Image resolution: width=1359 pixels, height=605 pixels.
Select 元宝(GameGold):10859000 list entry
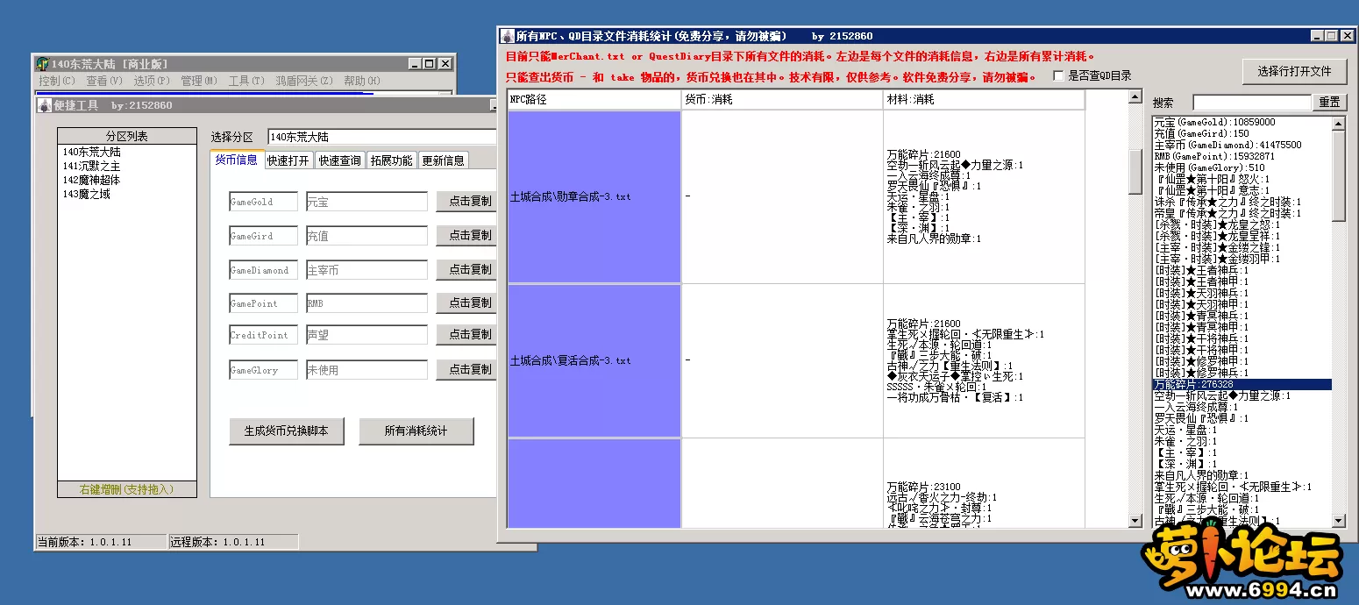tap(1242, 122)
